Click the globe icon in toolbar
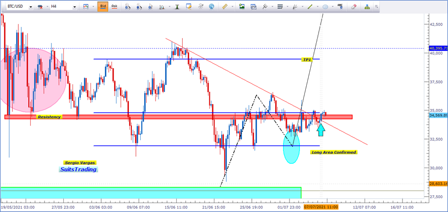 211,7
